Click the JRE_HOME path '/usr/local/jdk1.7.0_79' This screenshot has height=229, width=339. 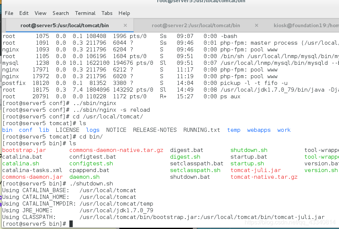tap(116, 210)
